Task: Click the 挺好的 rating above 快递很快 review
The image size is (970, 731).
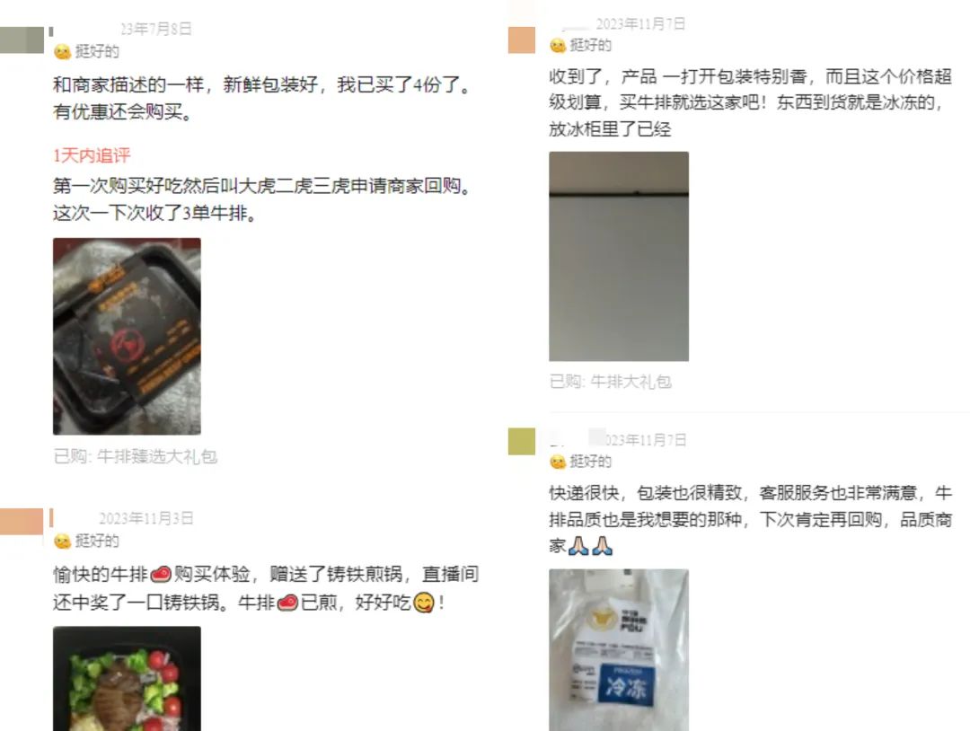Action: (581, 462)
